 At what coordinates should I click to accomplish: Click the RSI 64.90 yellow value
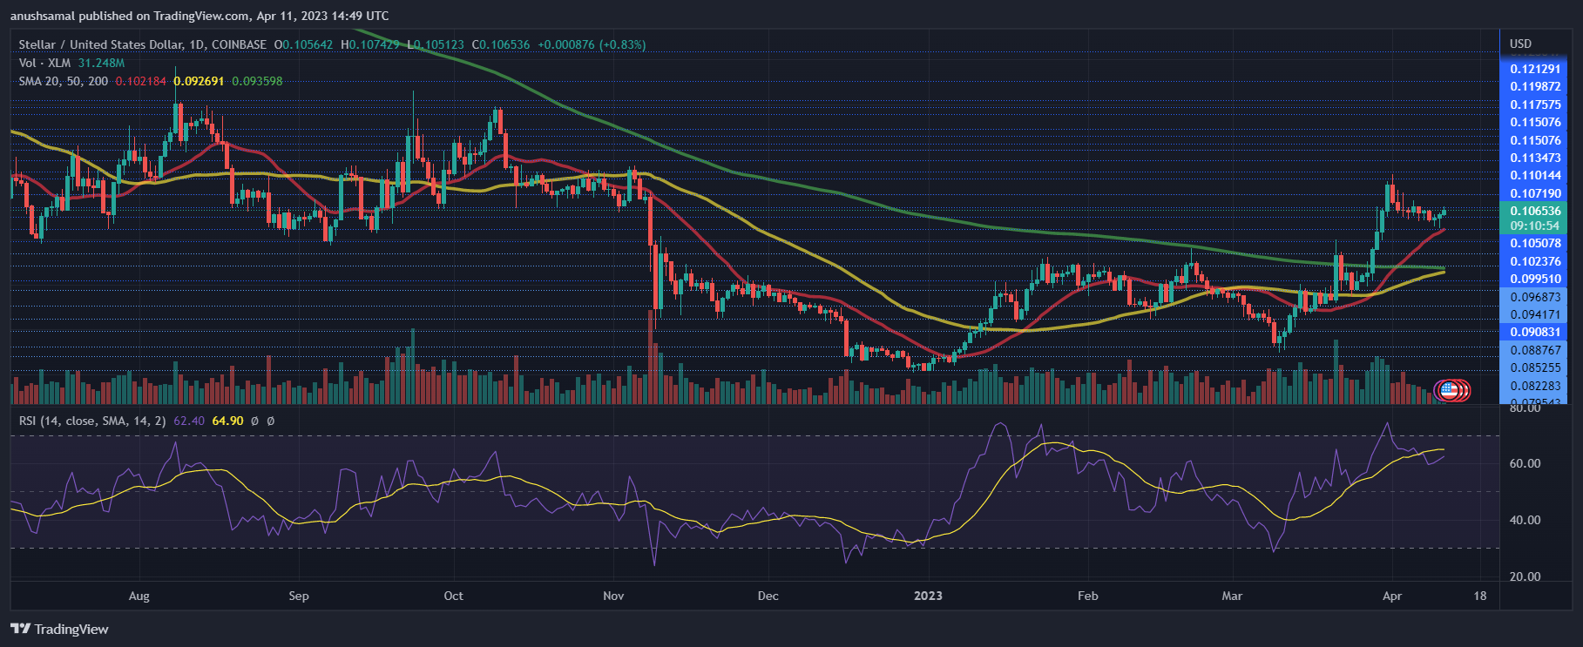click(x=227, y=421)
